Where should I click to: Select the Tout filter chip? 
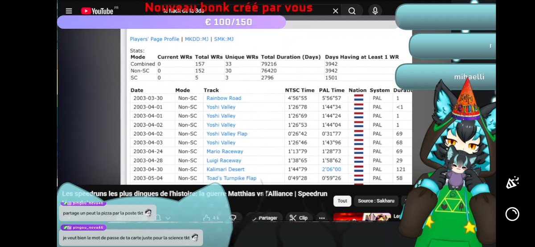click(342, 201)
